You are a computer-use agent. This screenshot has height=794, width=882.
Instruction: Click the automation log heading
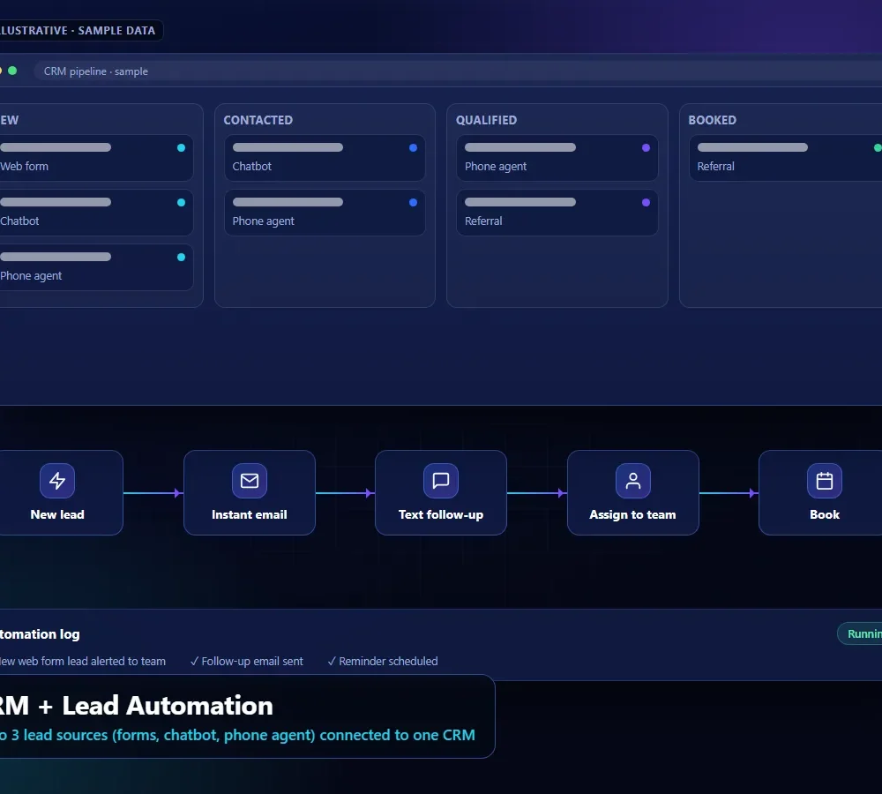40,634
